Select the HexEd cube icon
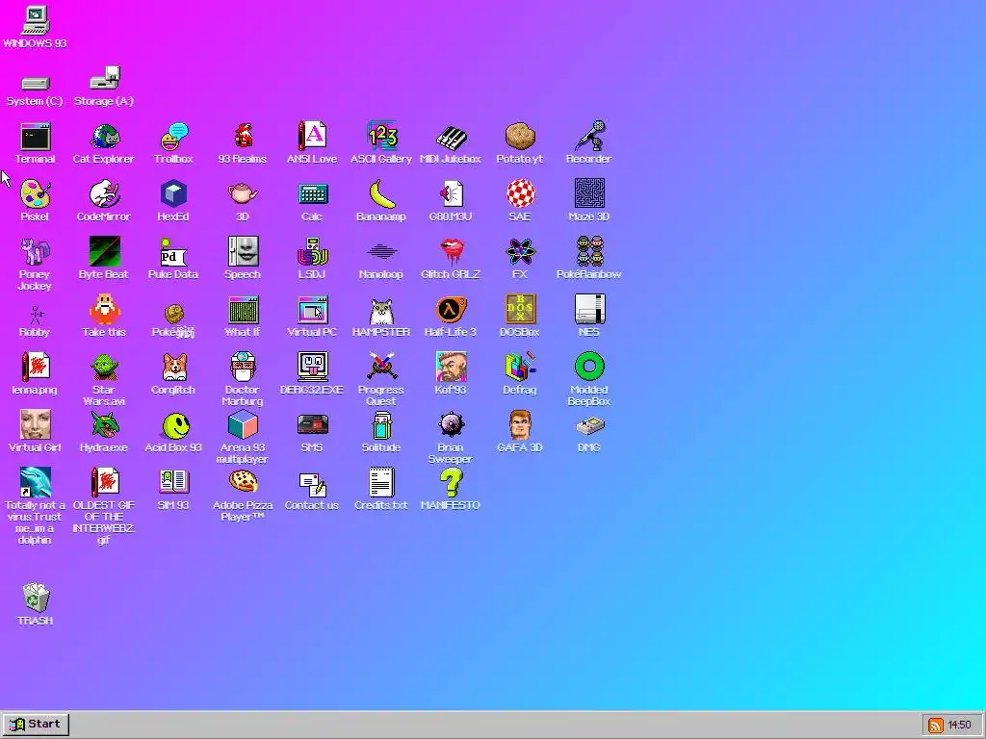Image resolution: width=986 pixels, height=739 pixels. (x=173, y=194)
